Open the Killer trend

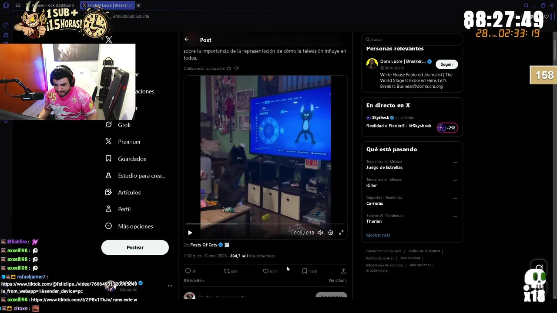[x=372, y=186]
